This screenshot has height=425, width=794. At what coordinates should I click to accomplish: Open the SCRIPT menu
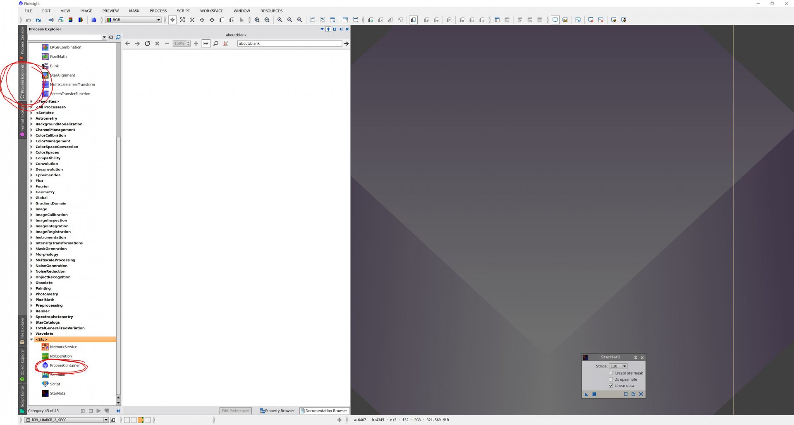pyautogui.click(x=184, y=11)
